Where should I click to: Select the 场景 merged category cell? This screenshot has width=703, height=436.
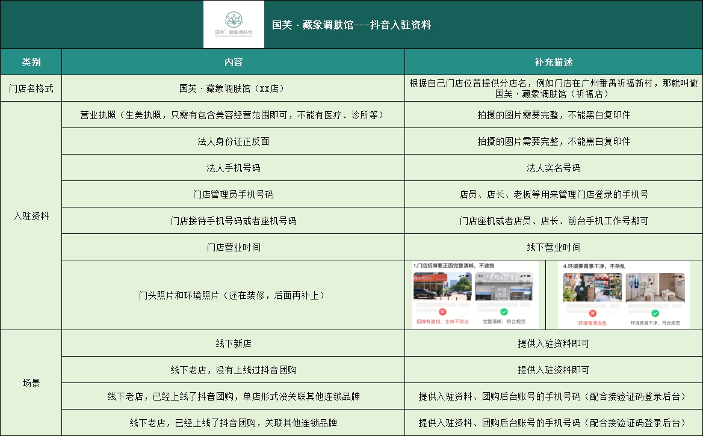(31, 382)
